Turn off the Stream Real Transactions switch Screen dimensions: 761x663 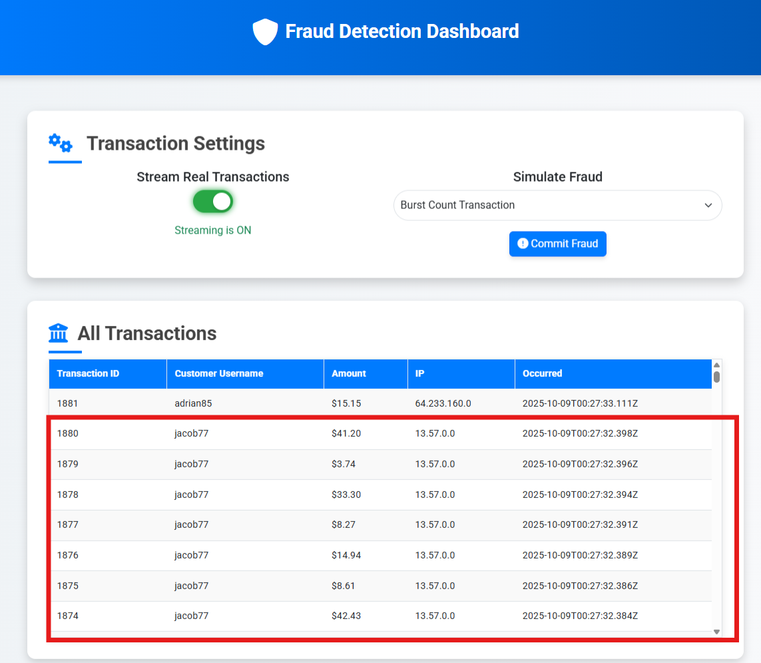pyautogui.click(x=213, y=202)
